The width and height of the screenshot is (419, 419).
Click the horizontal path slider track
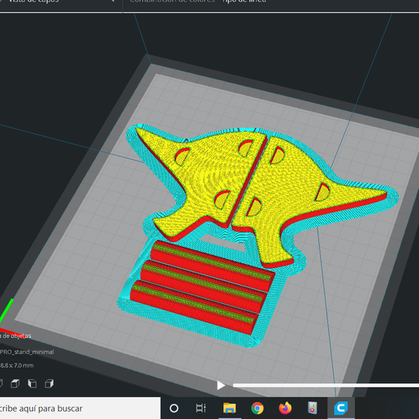pyautogui.click(x=326, y=385)
